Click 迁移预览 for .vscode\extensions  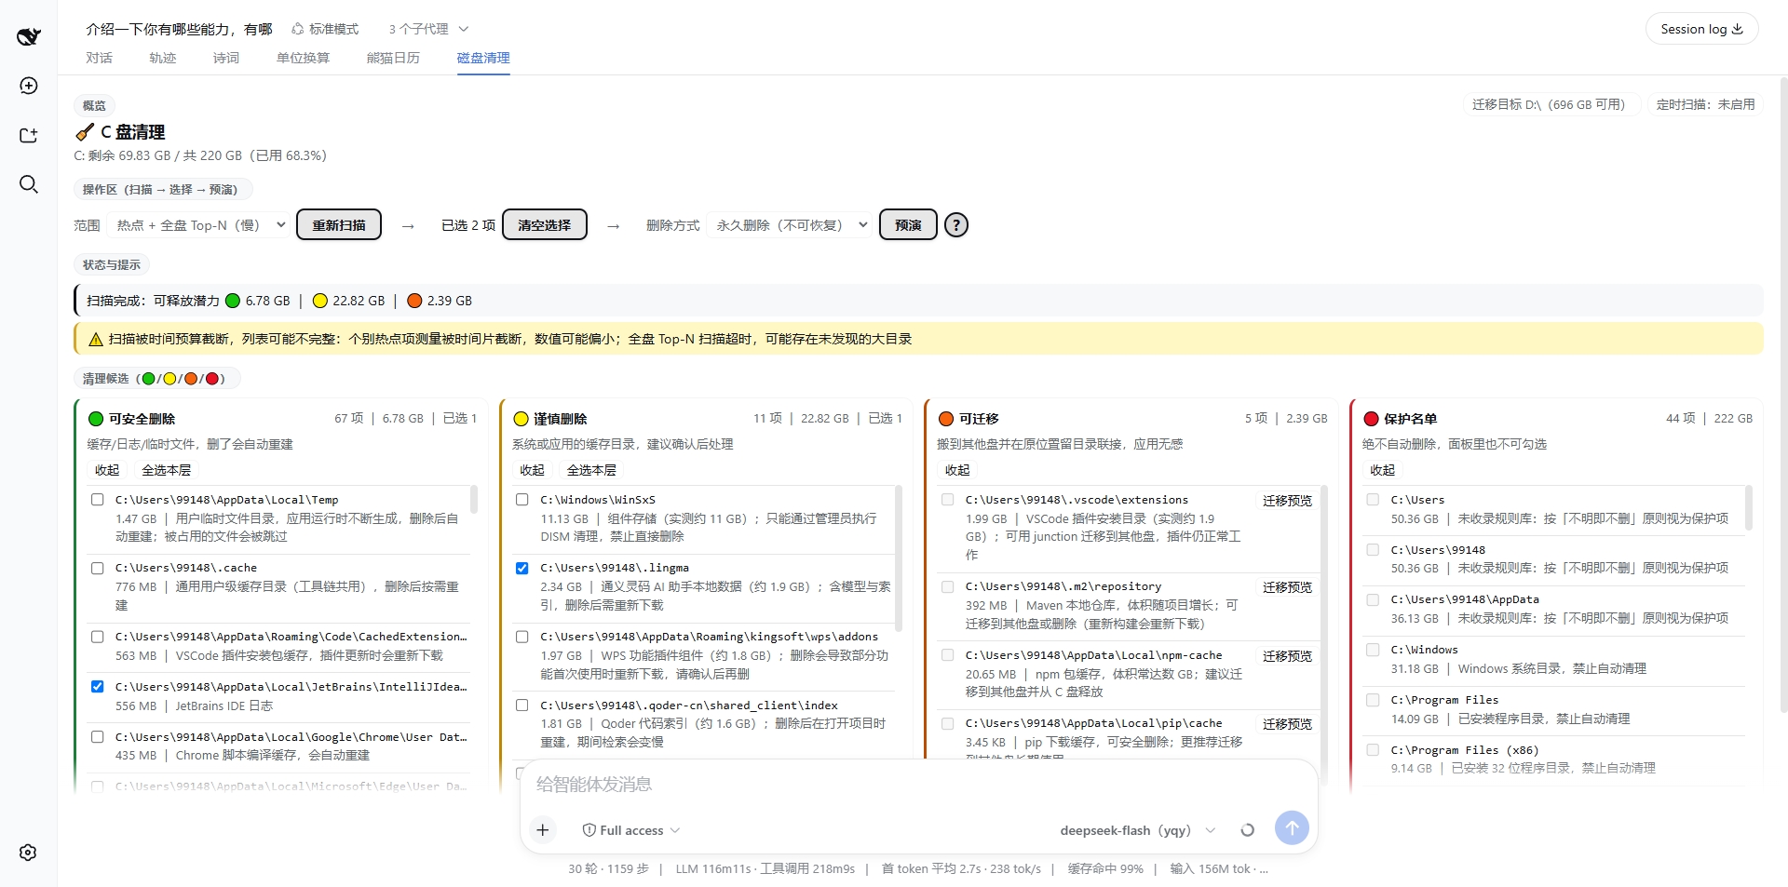click(1287, 501)
